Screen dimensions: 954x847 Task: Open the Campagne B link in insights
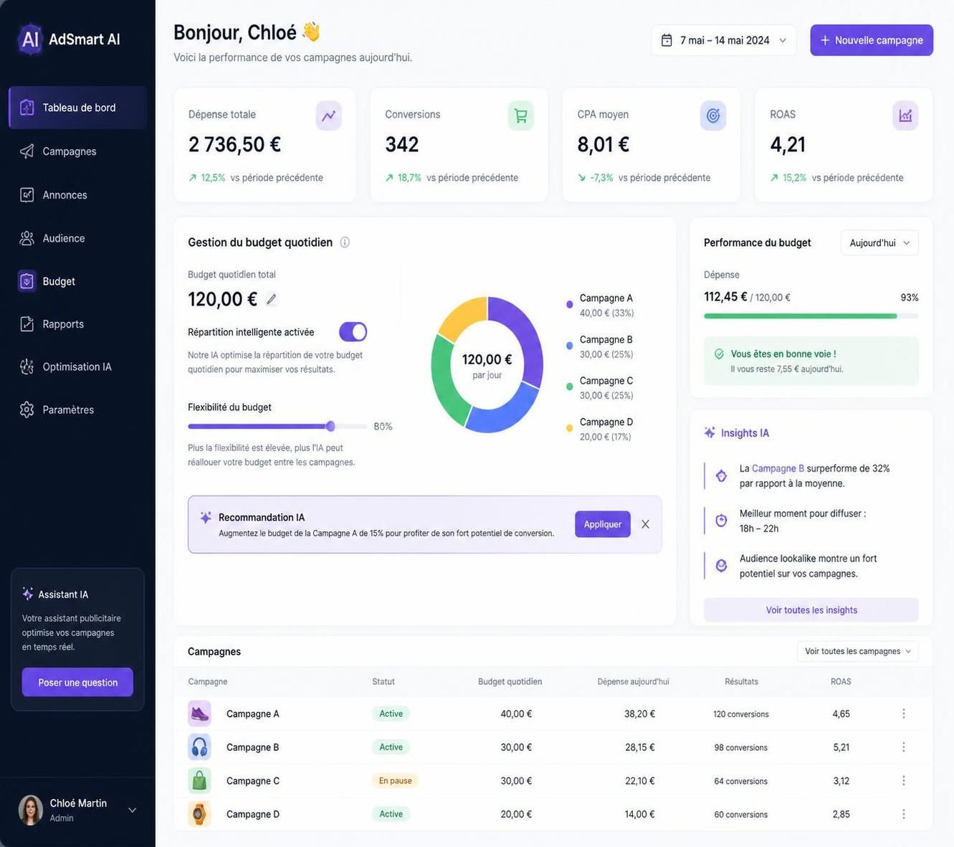[778, 468]
